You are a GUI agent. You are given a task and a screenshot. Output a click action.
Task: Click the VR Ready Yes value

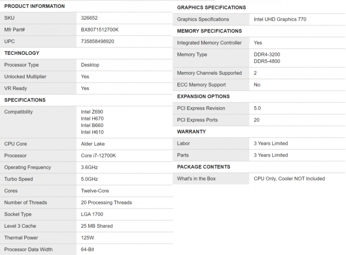(x=85, y=88)
